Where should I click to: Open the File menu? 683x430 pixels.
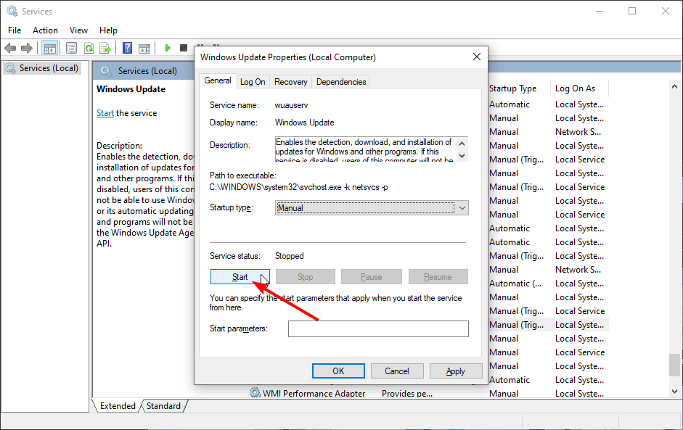click(15, 30)
